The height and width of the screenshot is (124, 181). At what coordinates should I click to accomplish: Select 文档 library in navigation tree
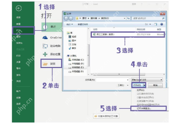tap(72, 44)
